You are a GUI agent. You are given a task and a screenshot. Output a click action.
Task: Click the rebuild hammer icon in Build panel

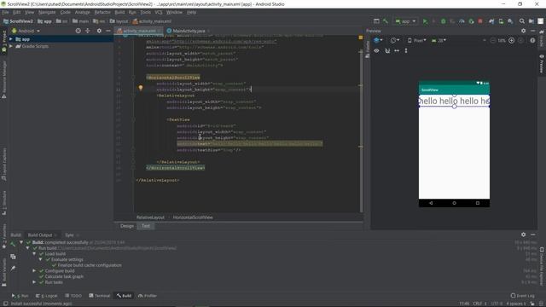coord(13,244)
